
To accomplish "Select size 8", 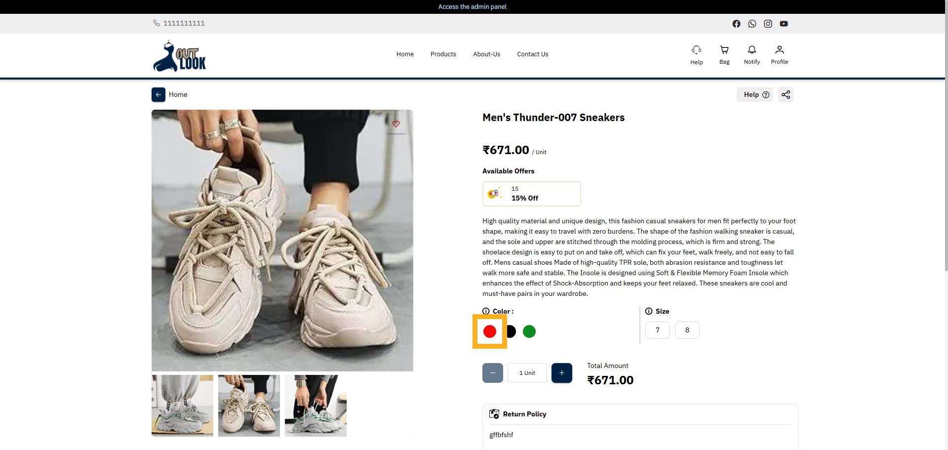I will click(x=687, y=330).
